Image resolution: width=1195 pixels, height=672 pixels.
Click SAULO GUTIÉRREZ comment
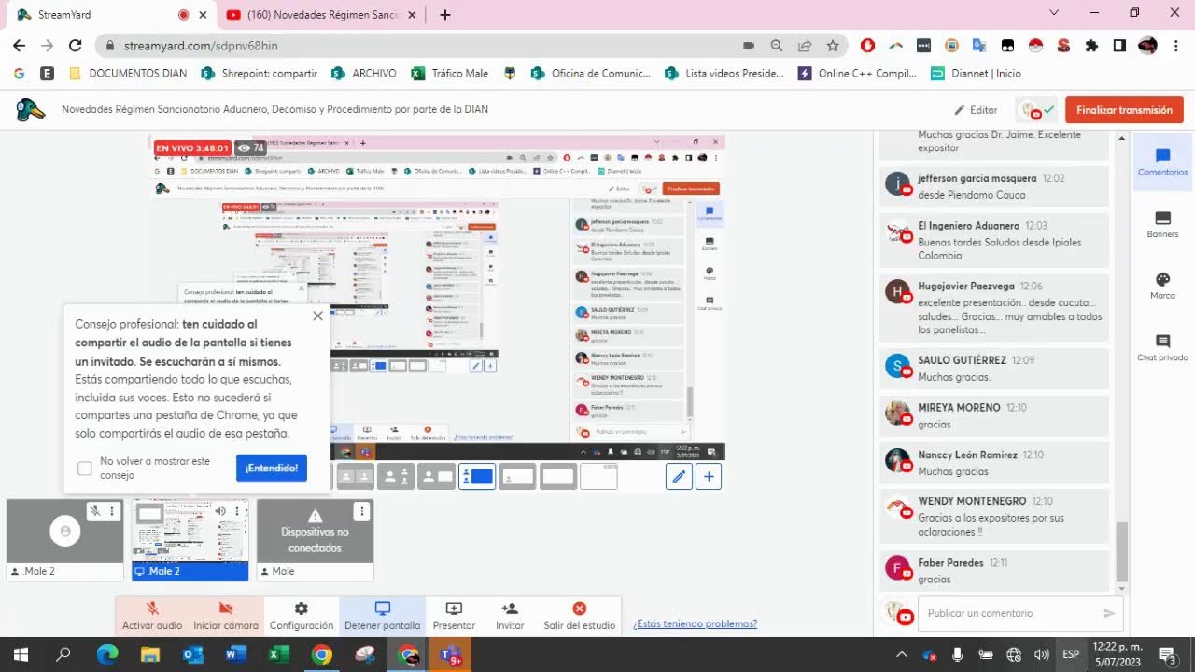pyautogui.click(x=994, y=368)
